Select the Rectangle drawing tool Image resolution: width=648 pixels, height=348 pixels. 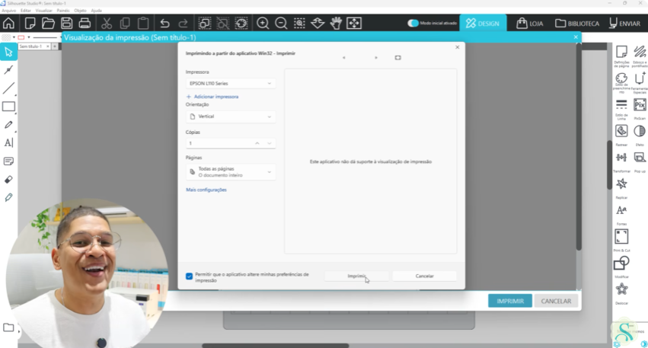pyautogui.click(x=8, y=107)
